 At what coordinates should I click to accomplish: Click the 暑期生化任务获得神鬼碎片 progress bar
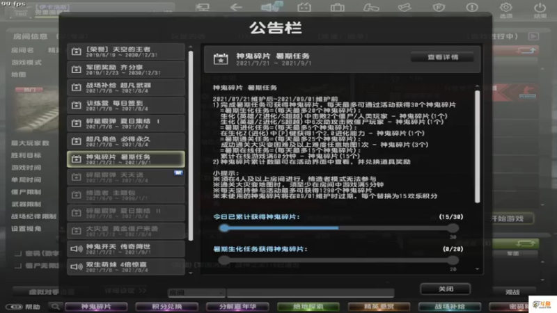tap(338, 260)
